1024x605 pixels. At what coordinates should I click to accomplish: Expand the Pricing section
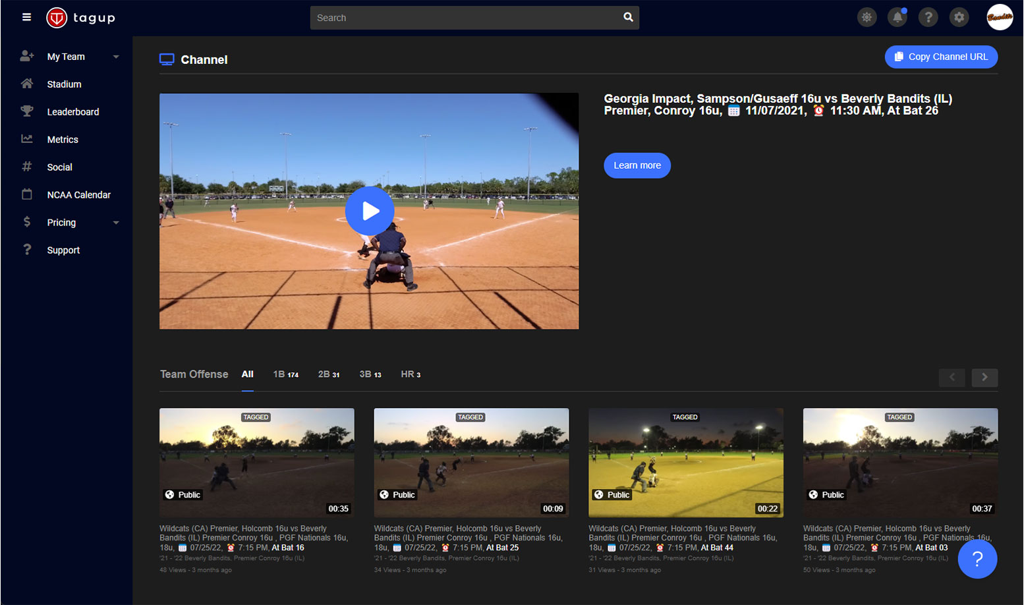pyautogui.click(x=61, y=222)
